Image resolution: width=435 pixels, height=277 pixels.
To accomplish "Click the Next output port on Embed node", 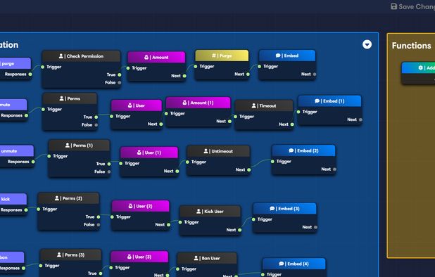I will pyautogui.click(x=315, y=75).
